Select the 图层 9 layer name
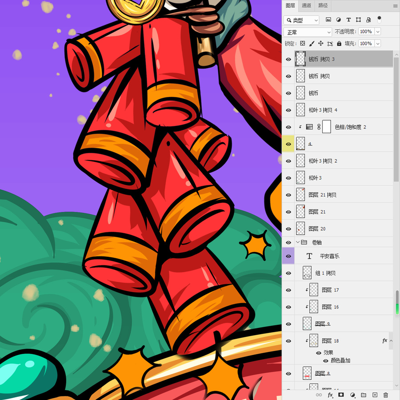This screenshot has height=400, width=400. tap(323, 324)
